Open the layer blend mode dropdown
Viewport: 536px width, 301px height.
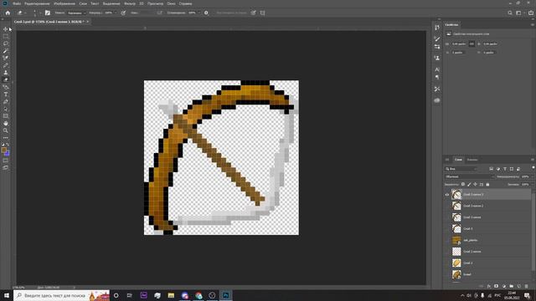[x=470, y=176]
